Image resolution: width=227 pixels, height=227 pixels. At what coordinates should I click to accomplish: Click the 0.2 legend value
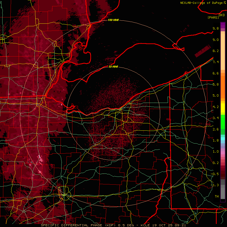(x=216, y=163)
